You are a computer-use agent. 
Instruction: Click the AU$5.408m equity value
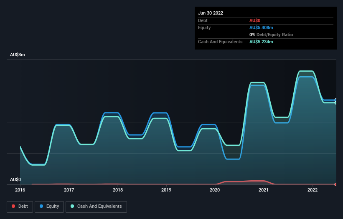[x=261, y=27]
